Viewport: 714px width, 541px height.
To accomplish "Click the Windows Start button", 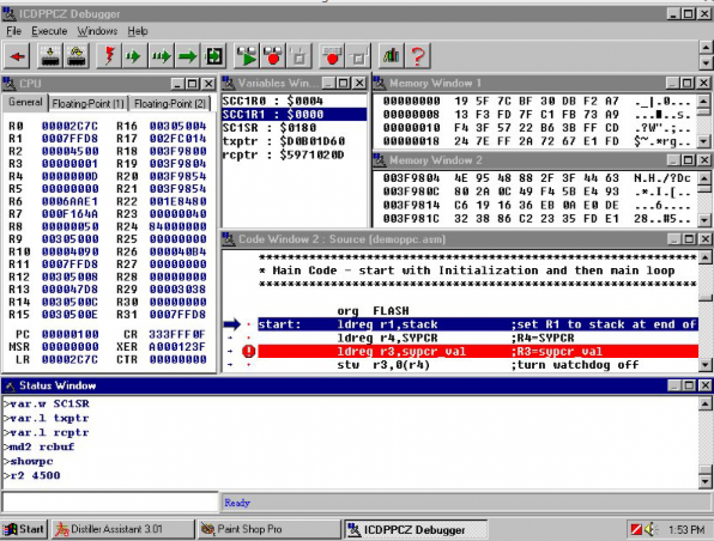I will pyautogui.click(x=24, y=529).
